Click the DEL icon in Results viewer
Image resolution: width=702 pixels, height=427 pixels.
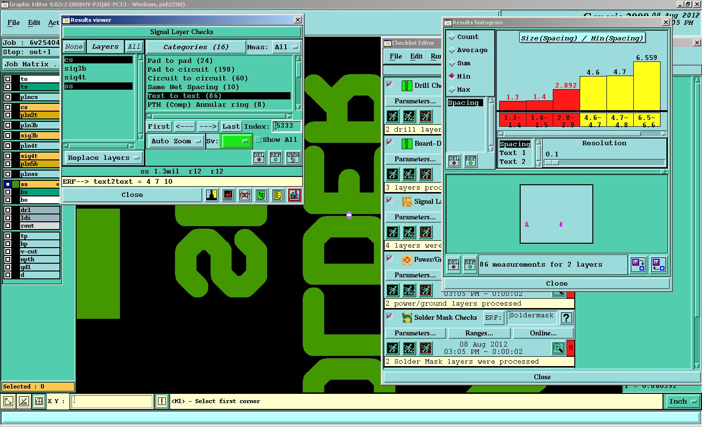coord(259,157)
